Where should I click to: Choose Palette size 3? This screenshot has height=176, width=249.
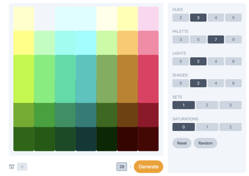(181, 39)
